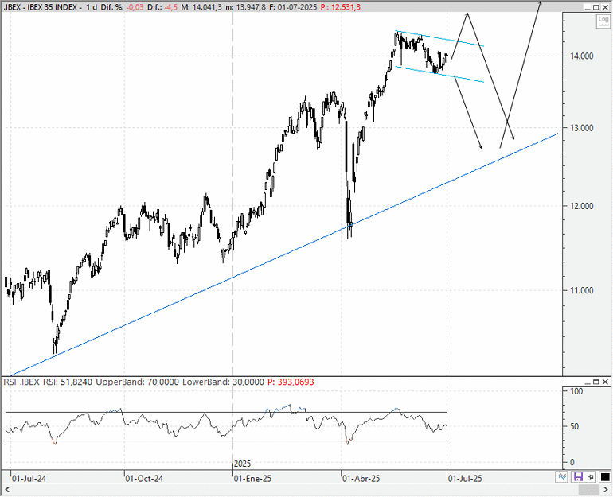Minimize the IBEX 35 price chart pane

click(587, 7)
